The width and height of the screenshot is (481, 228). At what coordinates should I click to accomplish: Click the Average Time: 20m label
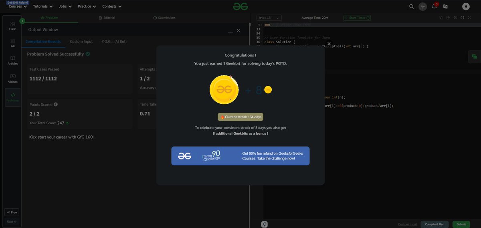point(315,18)
